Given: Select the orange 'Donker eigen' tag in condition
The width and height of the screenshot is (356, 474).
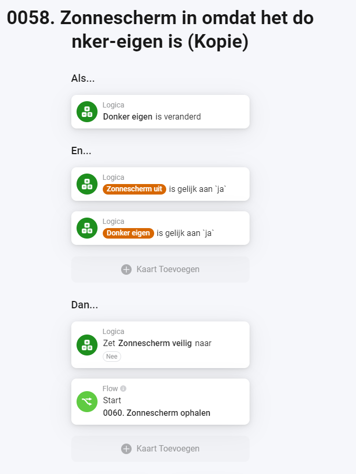Looking at the screenshot, I should [x=128, y=233].
